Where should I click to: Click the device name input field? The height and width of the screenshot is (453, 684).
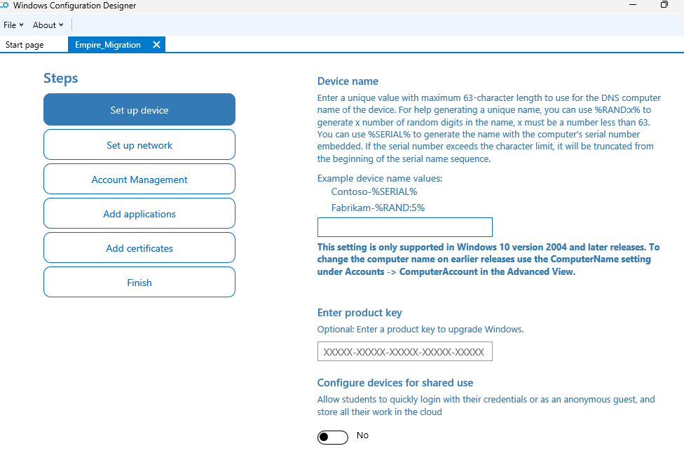[404, 226]
